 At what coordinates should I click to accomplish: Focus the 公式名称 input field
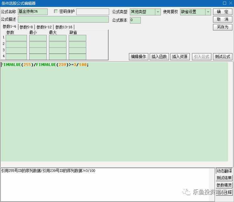(x=33, y=12)
